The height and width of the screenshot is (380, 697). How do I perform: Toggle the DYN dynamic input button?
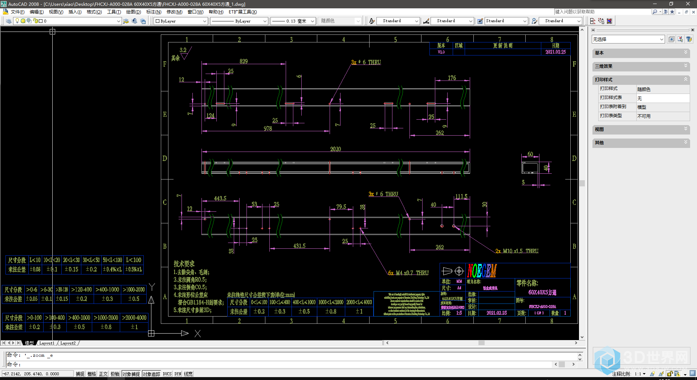(178, 374)
